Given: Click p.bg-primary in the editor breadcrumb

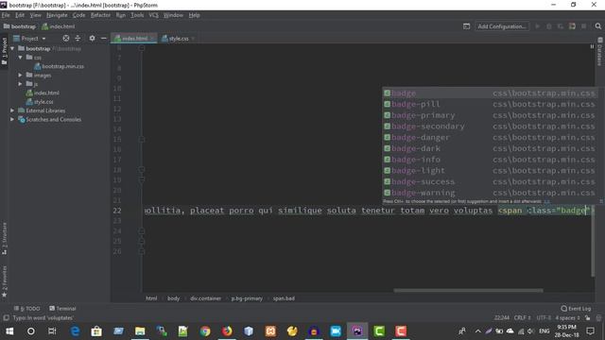Looking at the screenshot, I should click(247, 298).
